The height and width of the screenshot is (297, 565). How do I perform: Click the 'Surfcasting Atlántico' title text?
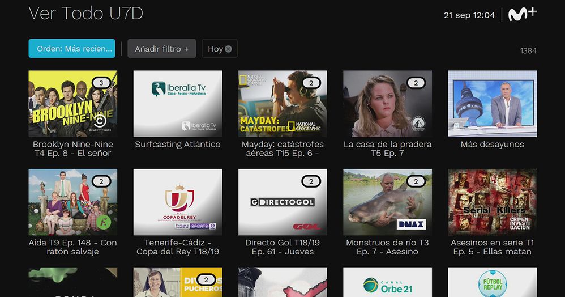tap(178, 145)
